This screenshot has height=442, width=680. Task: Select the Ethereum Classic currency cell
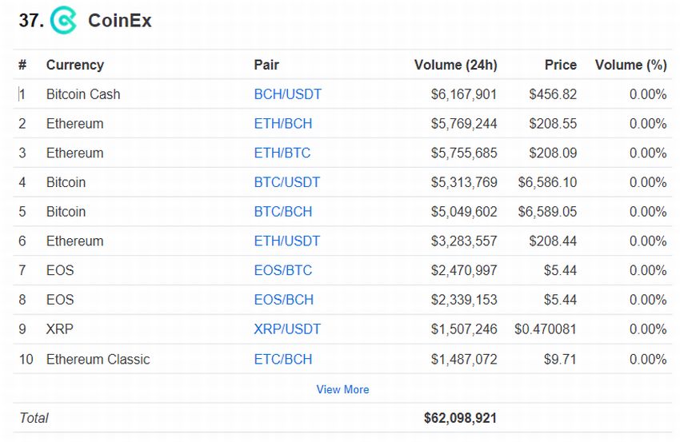pyautogui.click(x=98, y=359)
